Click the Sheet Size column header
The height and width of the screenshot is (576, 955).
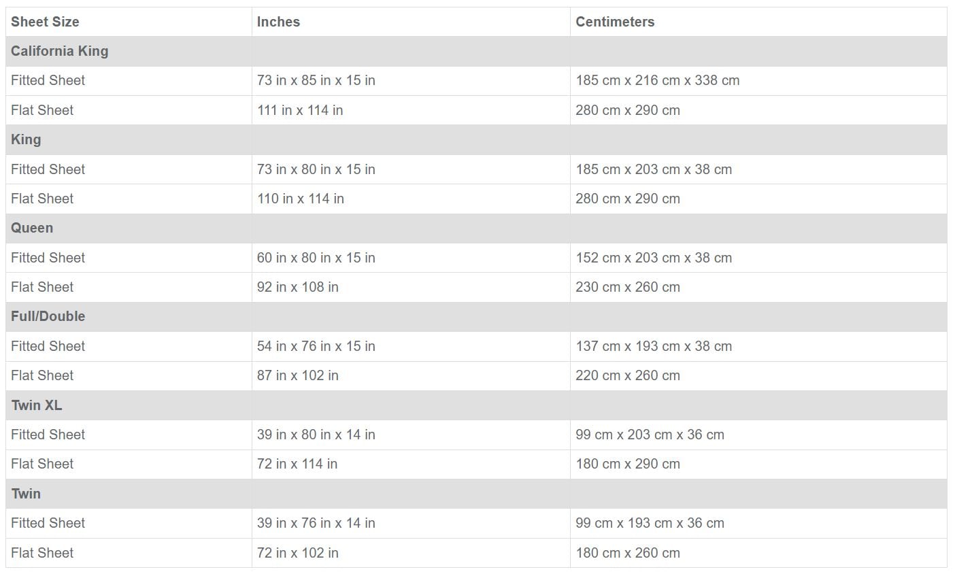point(45,22)
